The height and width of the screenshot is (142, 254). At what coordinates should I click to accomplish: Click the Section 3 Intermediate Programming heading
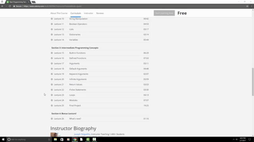[75, 48]
